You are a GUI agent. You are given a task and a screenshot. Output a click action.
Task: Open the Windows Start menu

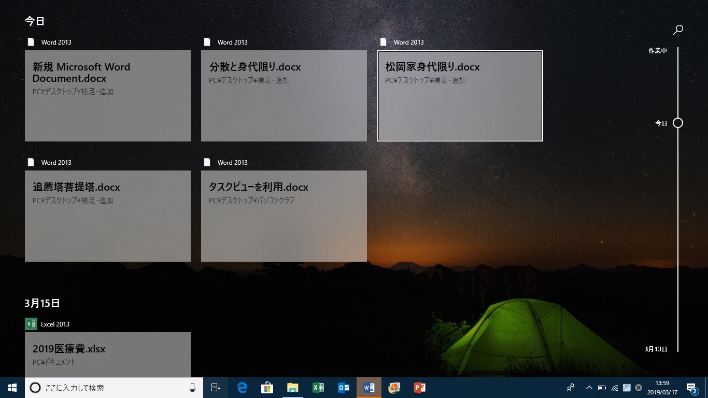pyautogui.click(x=12, y=388)
